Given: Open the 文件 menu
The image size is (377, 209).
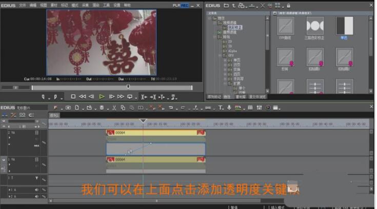Looking at the screenshot, I should 23,5.
